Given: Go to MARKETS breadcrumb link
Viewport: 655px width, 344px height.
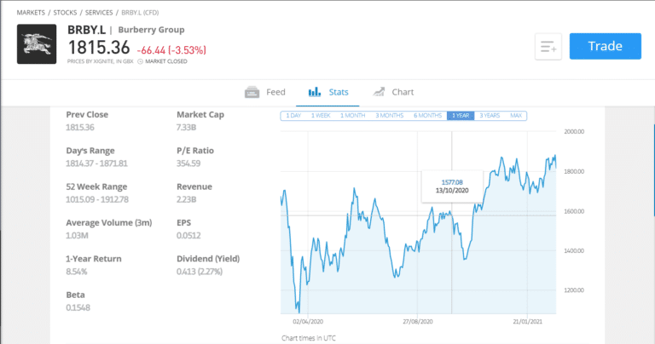Looking at the screenshot, I should (31, 13).
